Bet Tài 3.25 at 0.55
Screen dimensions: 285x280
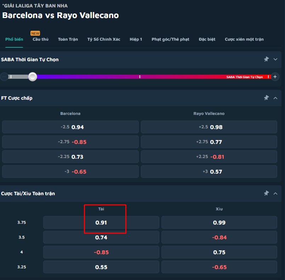tap(101, 267)
